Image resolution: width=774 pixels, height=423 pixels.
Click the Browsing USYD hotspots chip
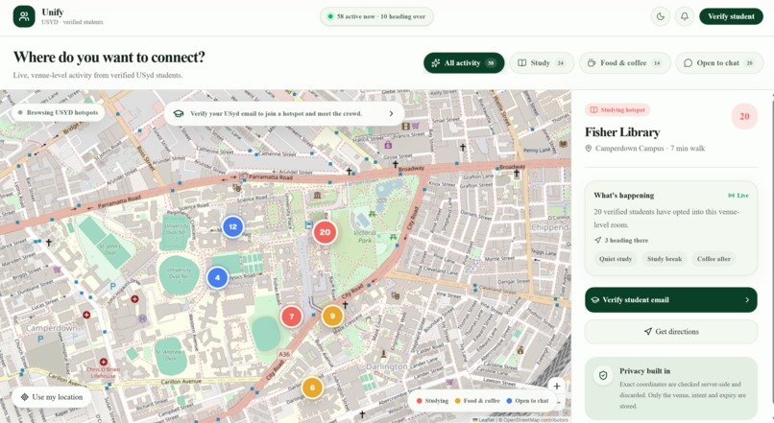[x=59, y=112]
